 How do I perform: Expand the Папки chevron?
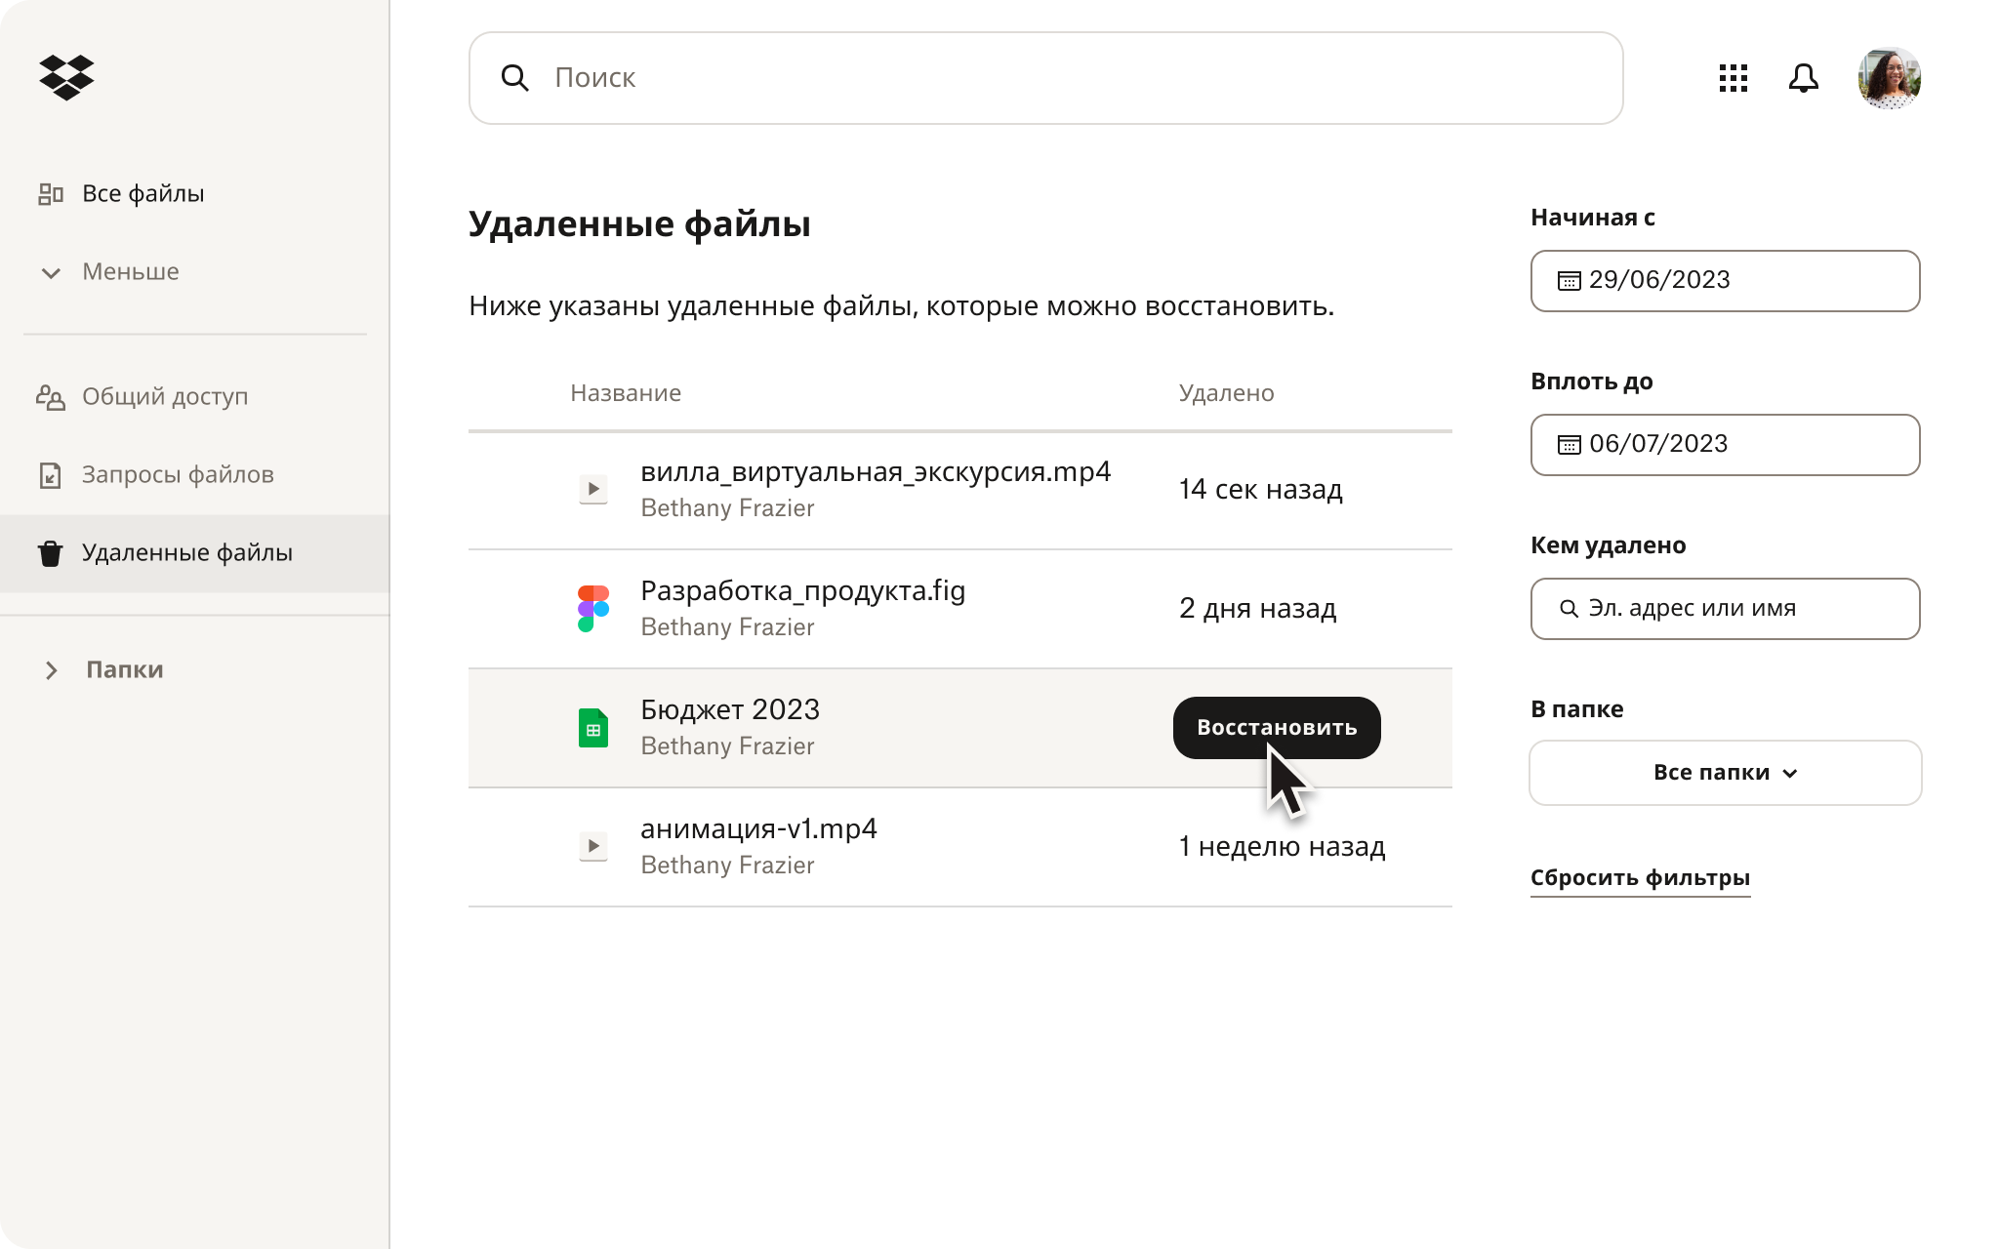click(52, 670)
